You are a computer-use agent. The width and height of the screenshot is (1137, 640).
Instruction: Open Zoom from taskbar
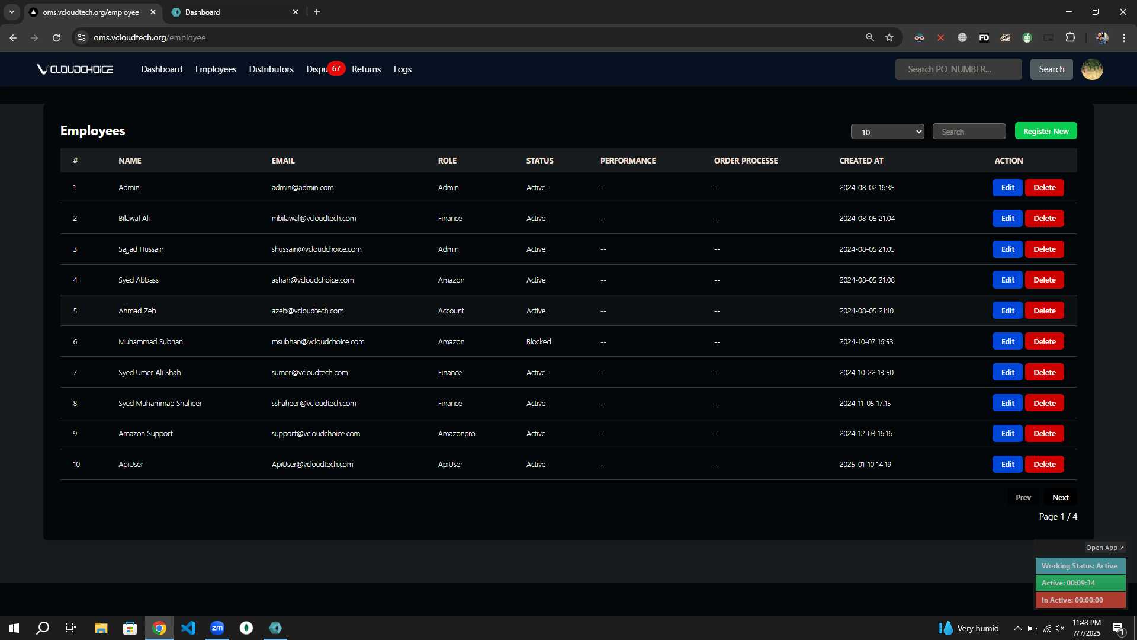217,628
